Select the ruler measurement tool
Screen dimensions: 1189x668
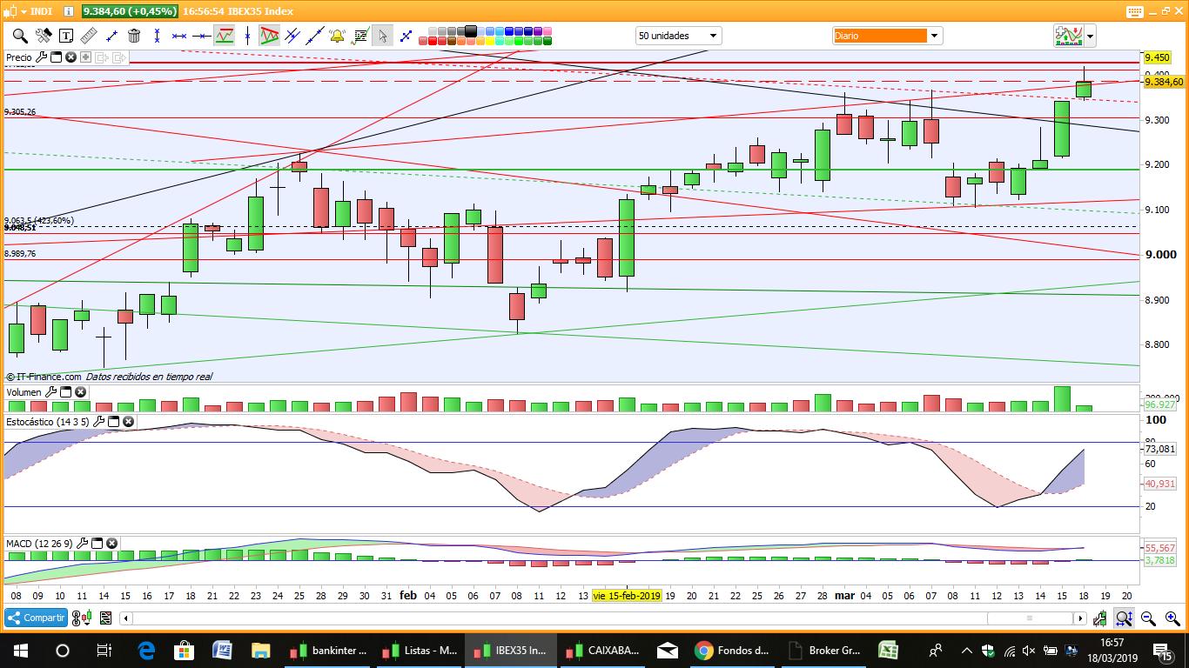coord(89,36)
